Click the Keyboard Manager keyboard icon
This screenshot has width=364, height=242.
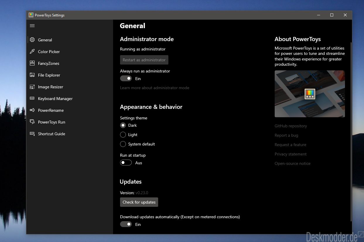32,99
